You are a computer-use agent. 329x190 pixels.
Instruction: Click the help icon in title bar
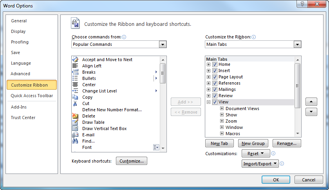pyautogui.click(x=302, y=4)
